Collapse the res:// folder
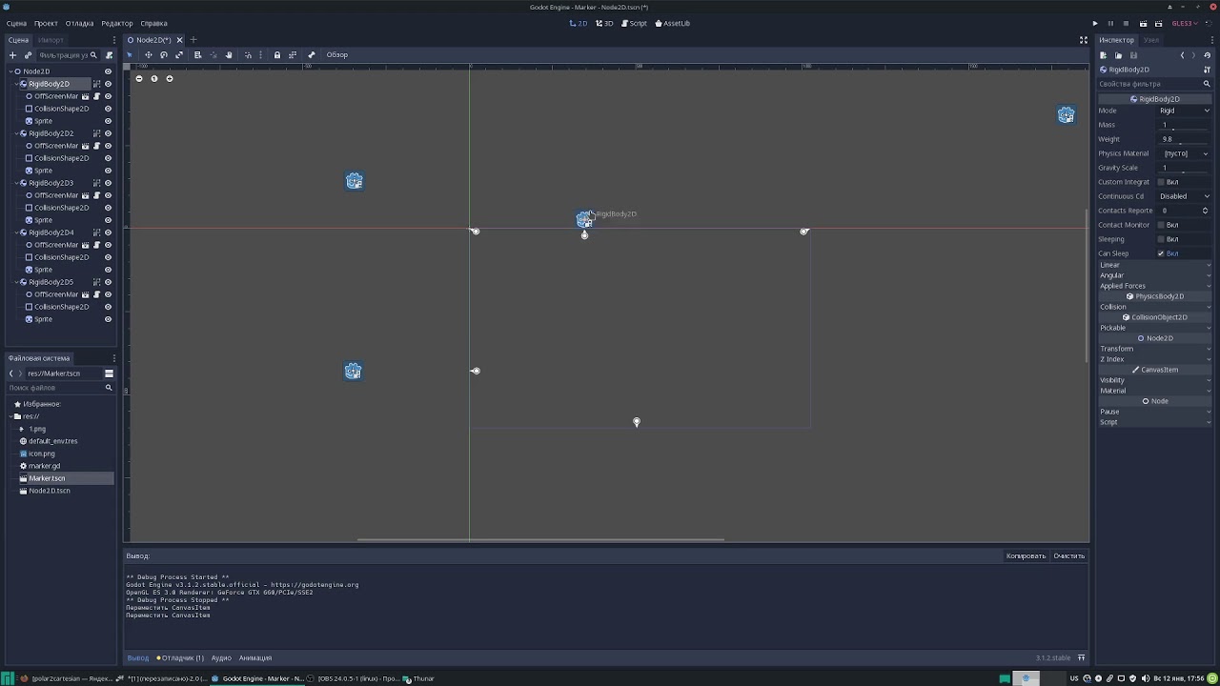This screenshot has height=686, width=1220. 10,416
